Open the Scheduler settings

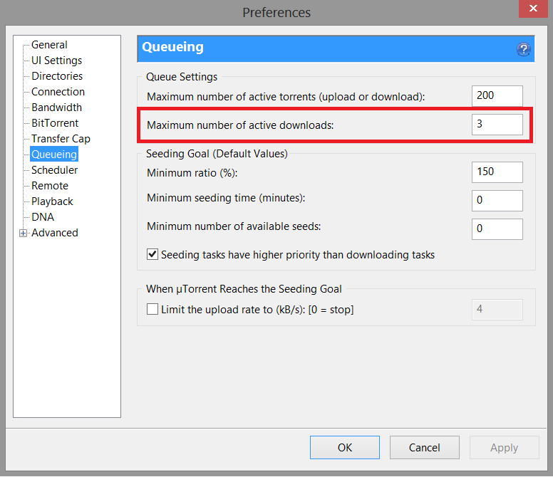[54, 170]
